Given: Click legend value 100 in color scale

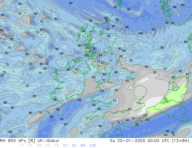Looking at the screenshot, I should pyautogui.click(x=93, y=146).
